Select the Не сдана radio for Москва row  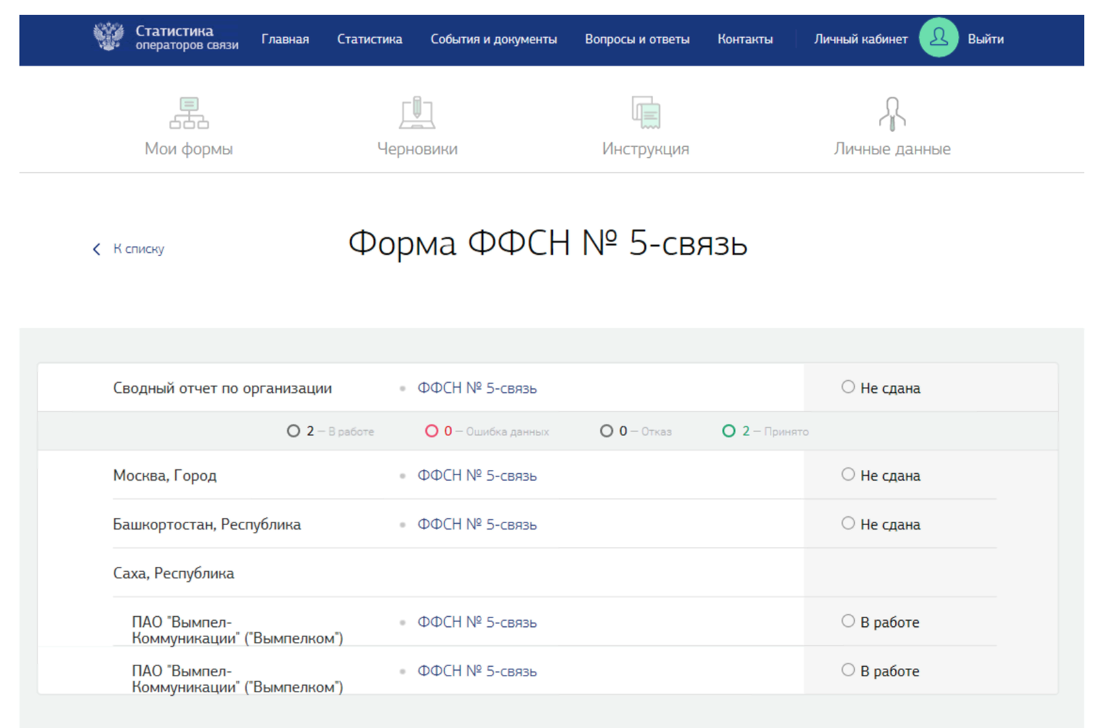pos(848,475)
